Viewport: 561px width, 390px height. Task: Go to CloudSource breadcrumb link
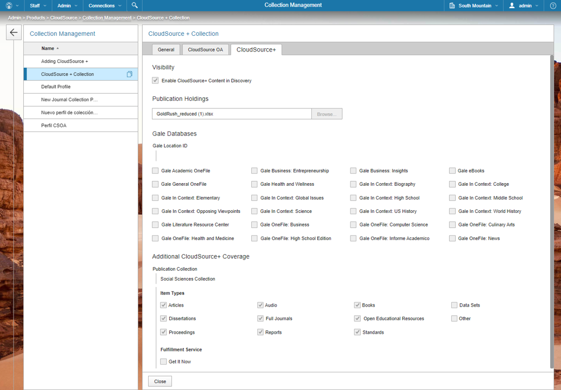point(63,18)
